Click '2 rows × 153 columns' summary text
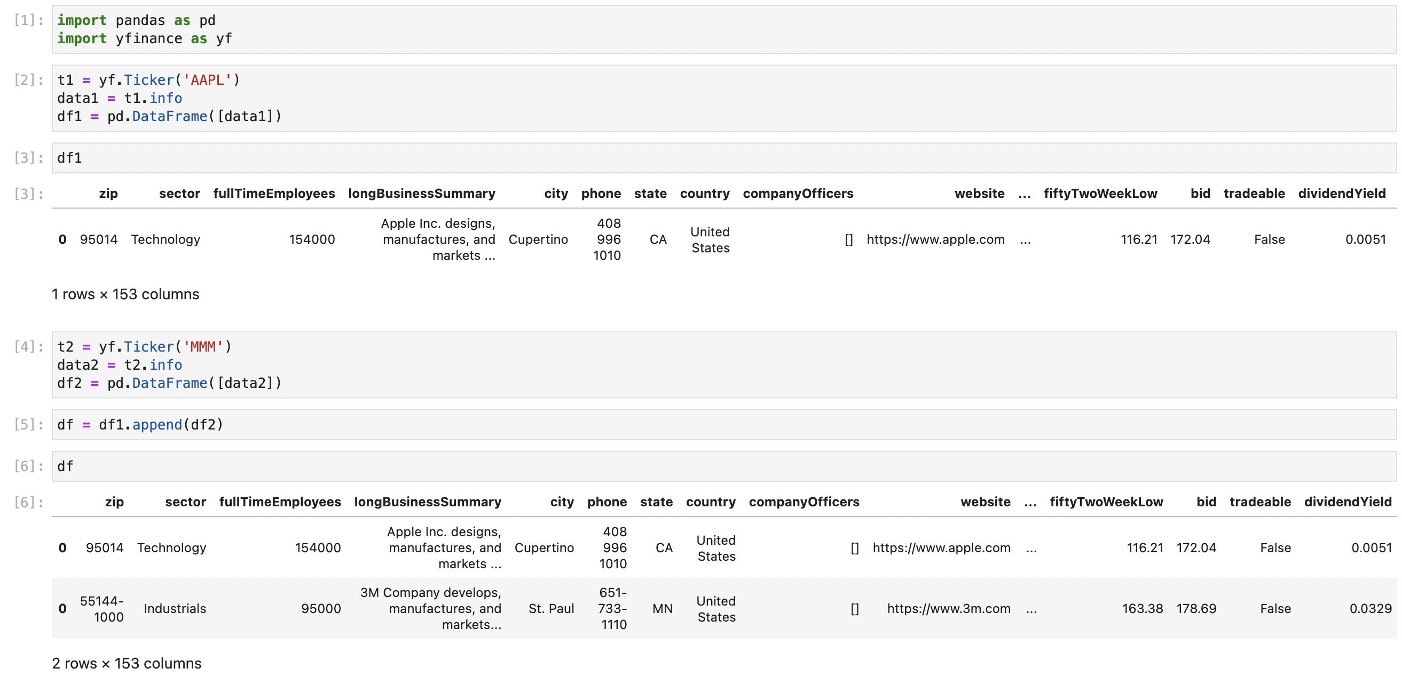 click(127, 663)
